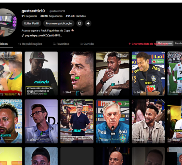
Task: Open the video thumbnail labeled ACONTECEU
Action: coord(11,121)
